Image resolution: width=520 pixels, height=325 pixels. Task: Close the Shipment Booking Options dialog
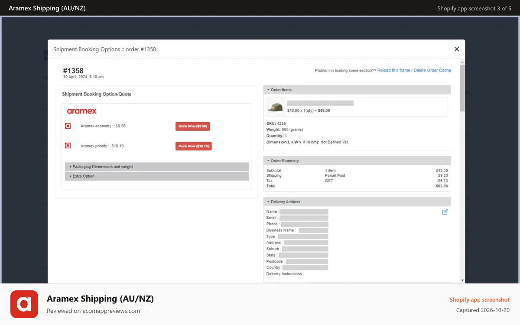click(x=456, y=49)
